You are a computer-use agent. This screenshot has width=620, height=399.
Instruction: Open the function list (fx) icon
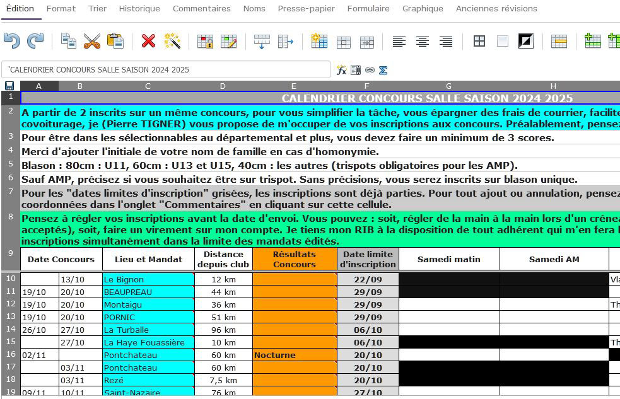tap(341, 70)
